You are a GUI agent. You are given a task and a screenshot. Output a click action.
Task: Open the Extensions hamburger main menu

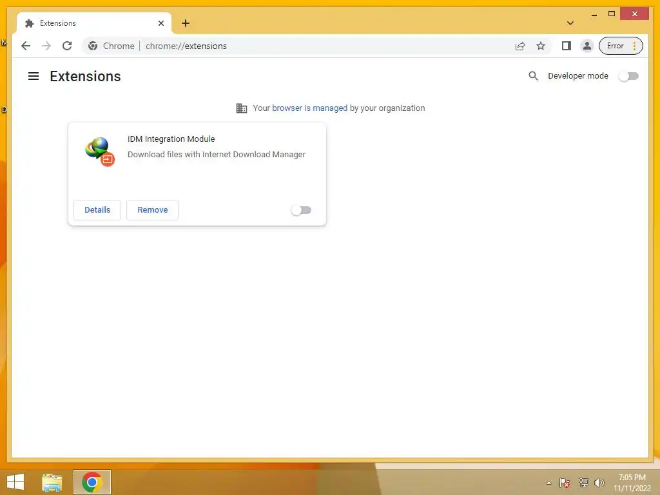(x=34, y=76)
